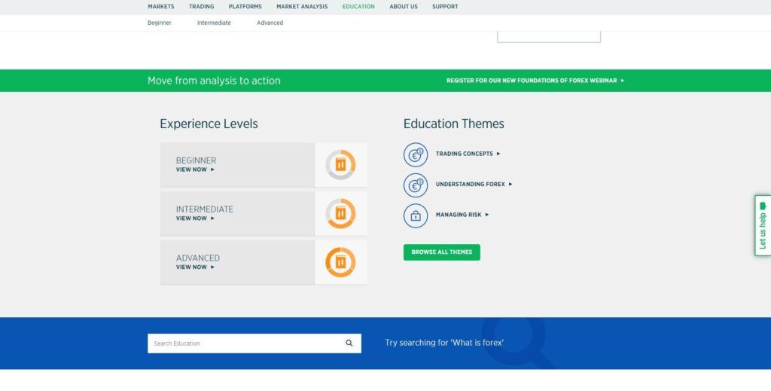The width and height of the screenshot is (771, 391).
Task: Open the Education menu item
Action: 358,7
